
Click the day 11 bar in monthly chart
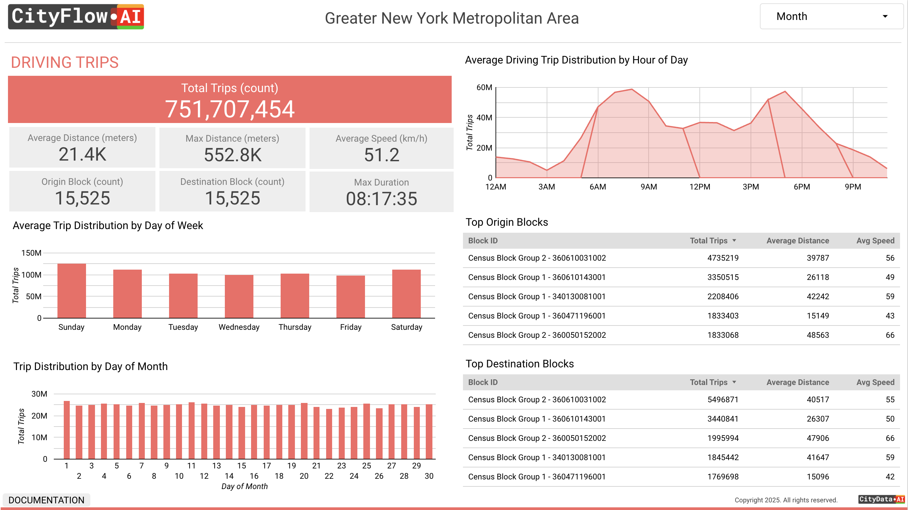tap(191, 431)
